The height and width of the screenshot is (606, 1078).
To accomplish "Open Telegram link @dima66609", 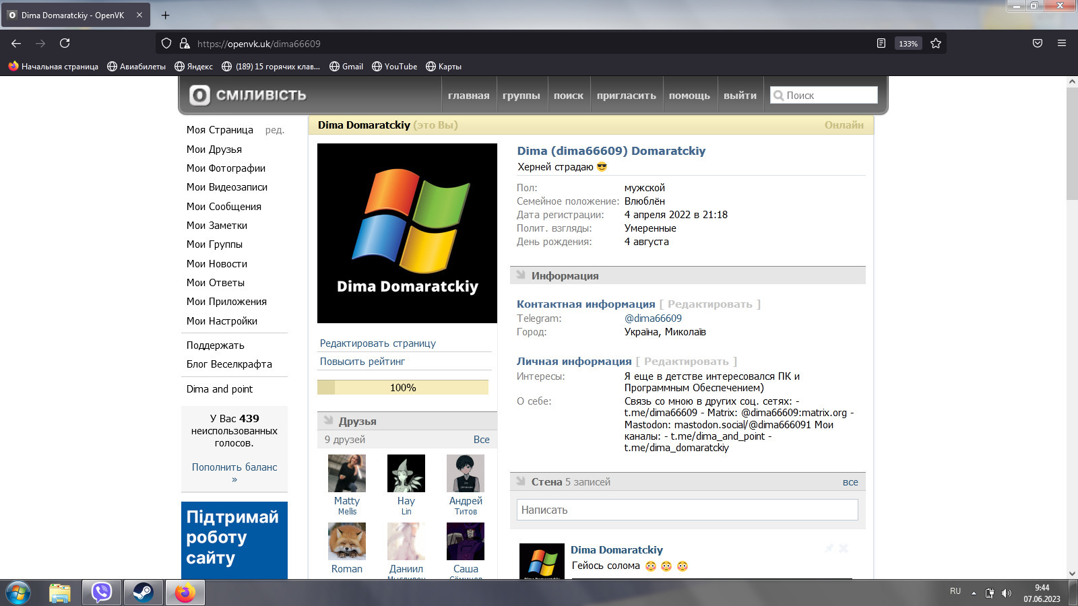I will (x=653, y=318).
